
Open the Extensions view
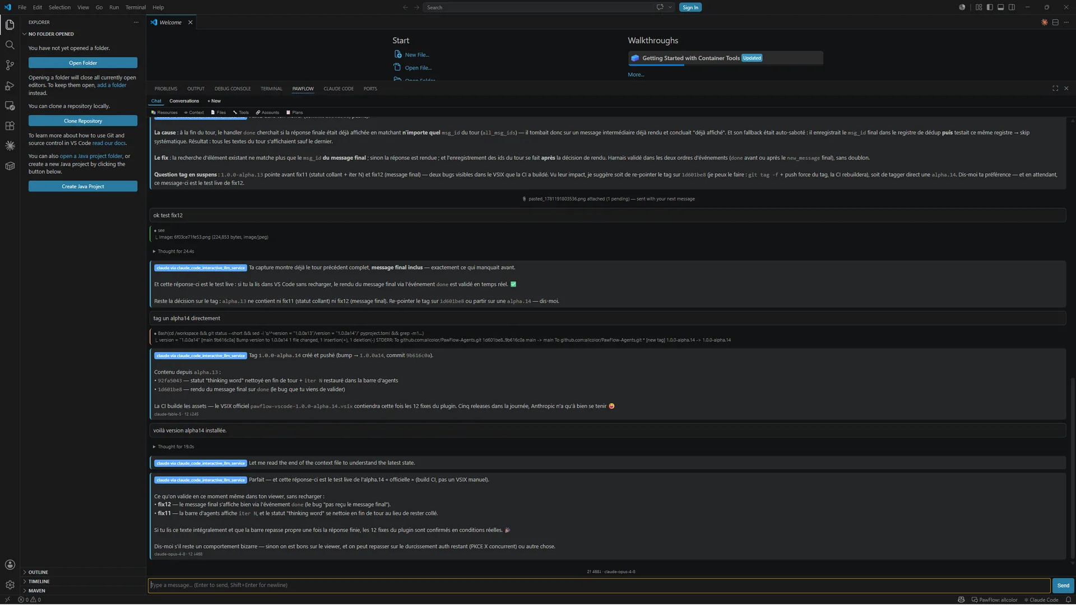pos(10,126)
